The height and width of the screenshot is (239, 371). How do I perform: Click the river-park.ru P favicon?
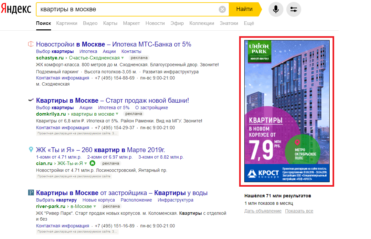pos(31,192)
